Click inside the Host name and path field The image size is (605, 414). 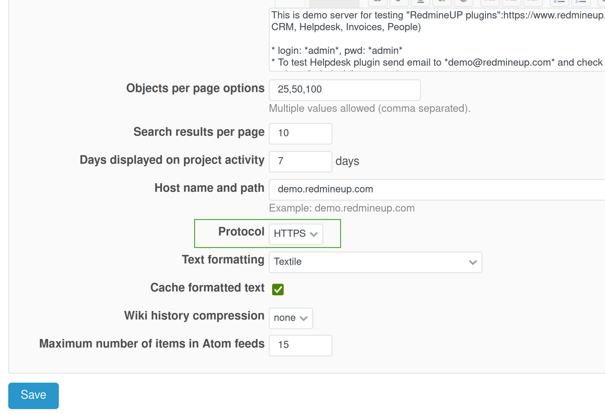pyautogui.click(x=389, y=190)
